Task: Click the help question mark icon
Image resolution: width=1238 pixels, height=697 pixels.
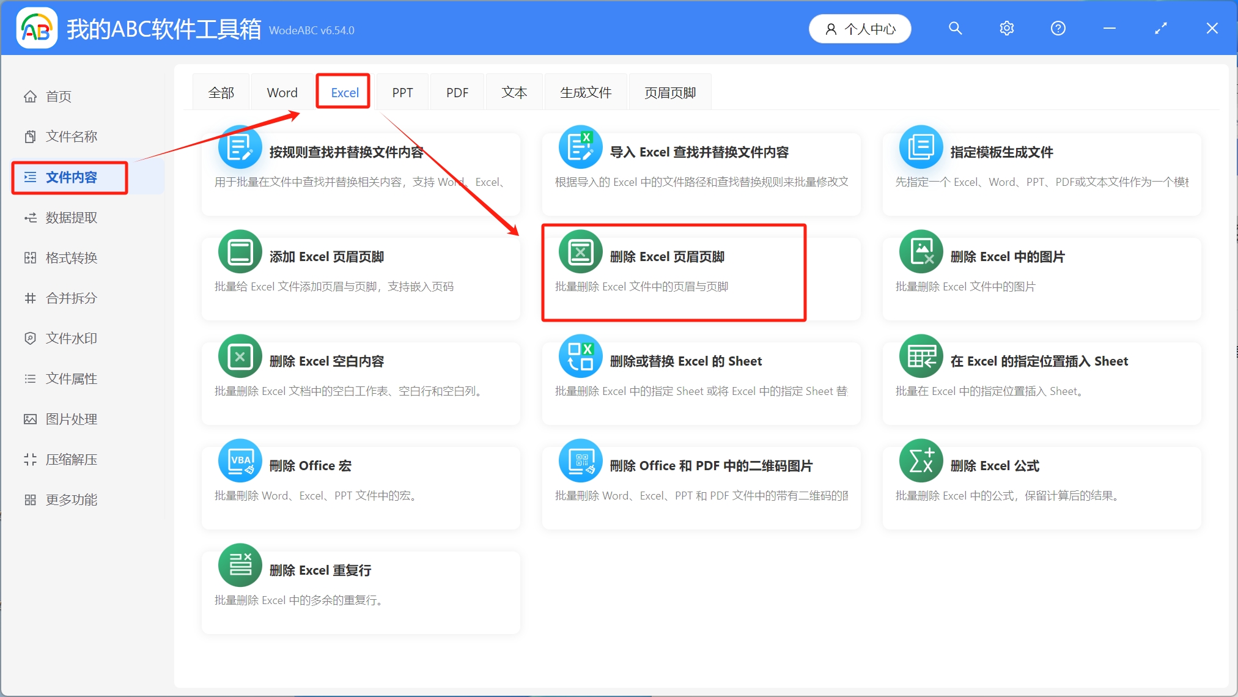Action: point(1057,28)
